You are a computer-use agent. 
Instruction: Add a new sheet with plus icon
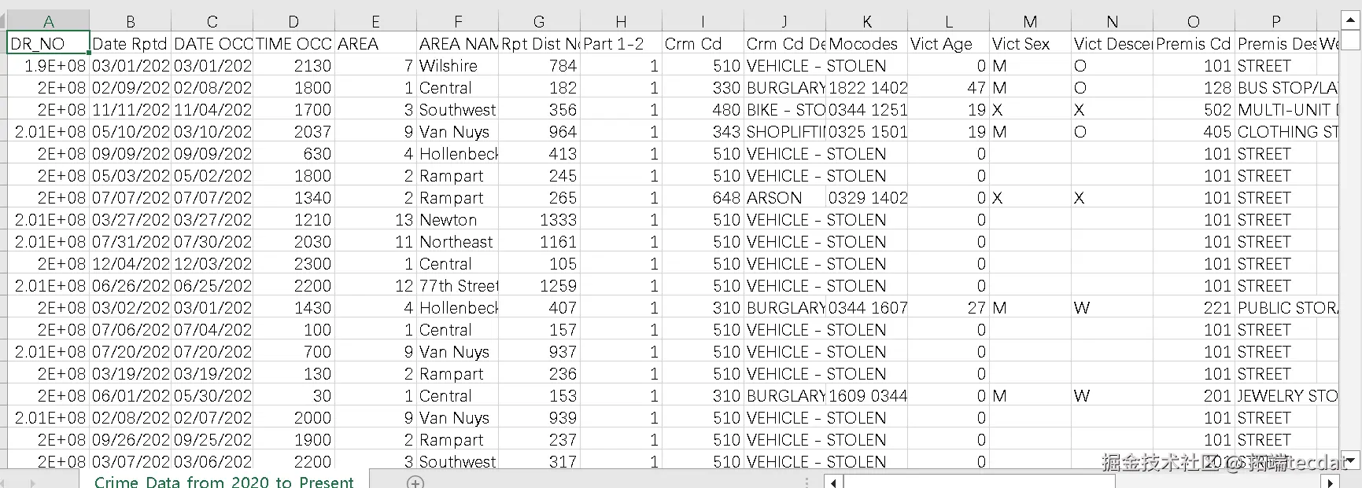(x=415, y=482)
